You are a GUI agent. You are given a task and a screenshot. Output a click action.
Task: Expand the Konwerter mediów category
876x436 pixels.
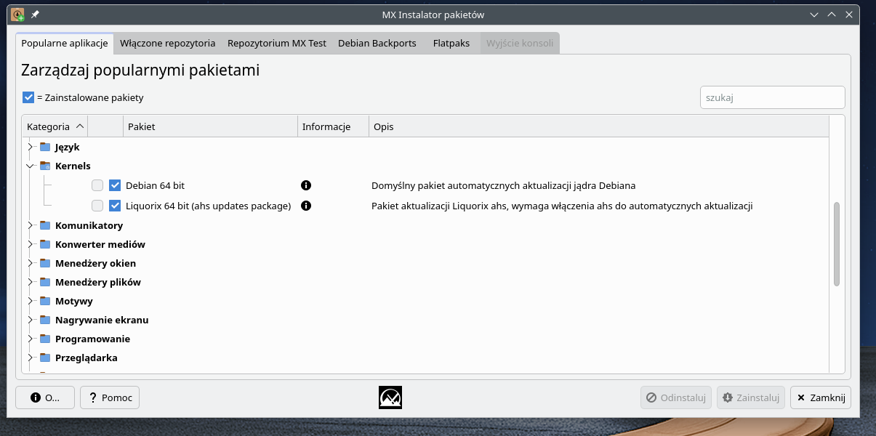pyautogui.click(x=30, y=244)
